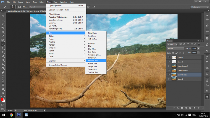Image resolution: width=210 pixels, height=118 pixels.
Task: Click Liquify filter entry
Action: coord(66,23)
